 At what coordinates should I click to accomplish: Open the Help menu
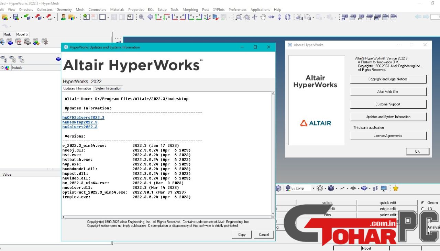(277, 10)
